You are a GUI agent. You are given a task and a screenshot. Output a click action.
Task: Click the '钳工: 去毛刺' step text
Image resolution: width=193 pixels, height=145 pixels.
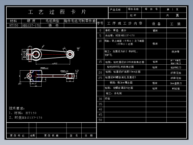[x=114, y=93]
